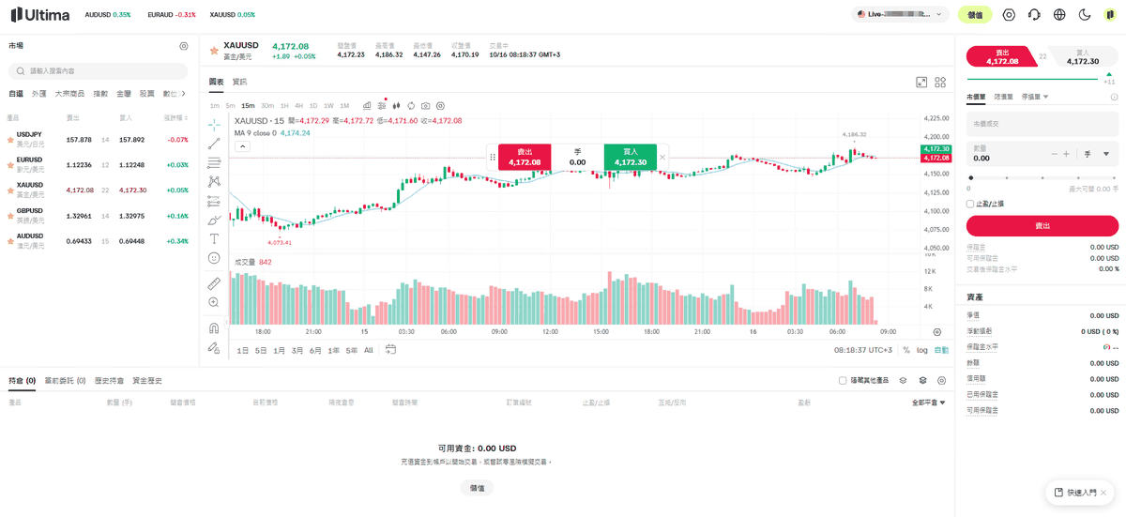The image size is (1126, 517).
Task: Toggle GBPUSD favorite star in list
Action: (11, 215)
